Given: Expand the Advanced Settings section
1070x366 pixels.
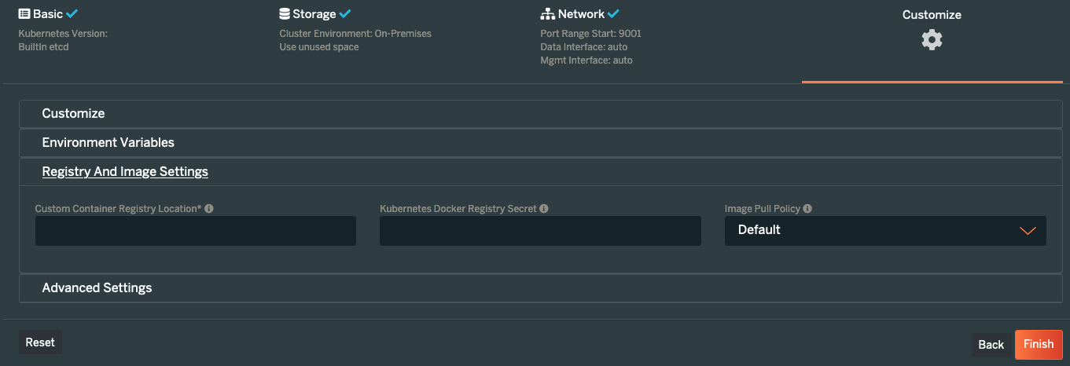Looking at the screenshot, I should tap(540, 288).
